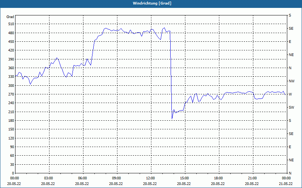Pick the 18:00 time label
This screenshot has width=302, height=188.
point(218,178)
